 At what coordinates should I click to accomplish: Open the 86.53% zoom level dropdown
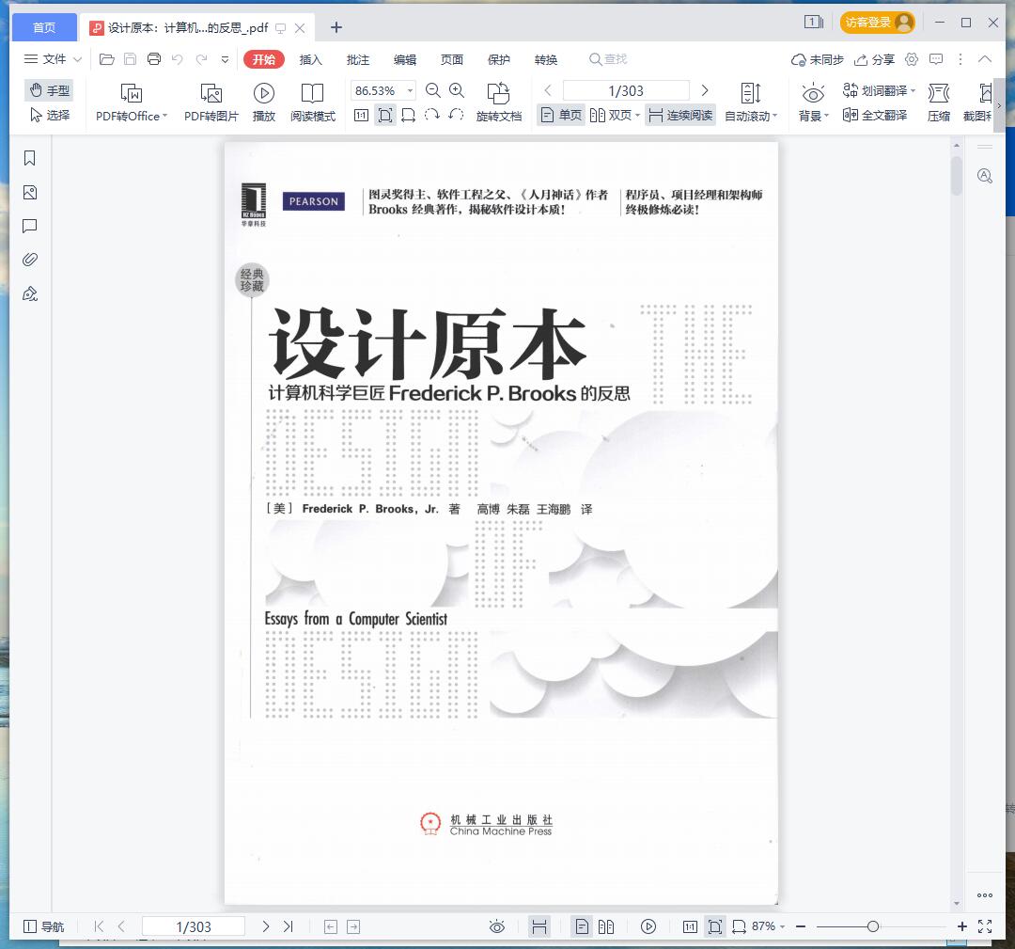tap(411, 90)
